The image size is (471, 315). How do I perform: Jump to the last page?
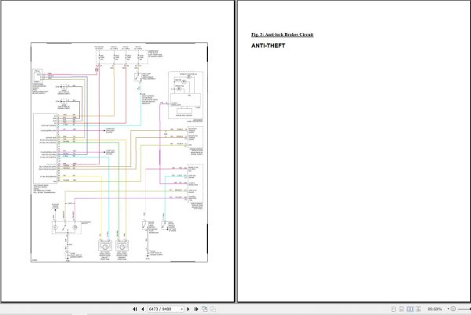(x=196, y=309)
